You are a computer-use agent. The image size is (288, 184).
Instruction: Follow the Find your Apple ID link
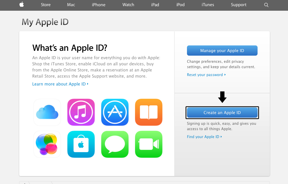204,137
